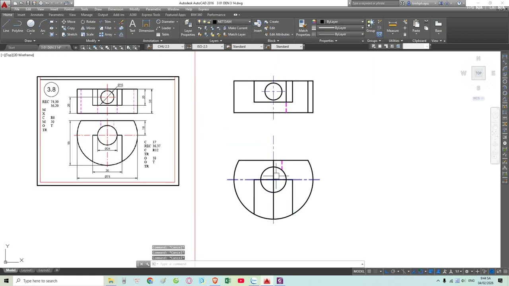Click the object color wheel icon
The height and width of the screenshot is (286, 509).
(x=314, y=22)
